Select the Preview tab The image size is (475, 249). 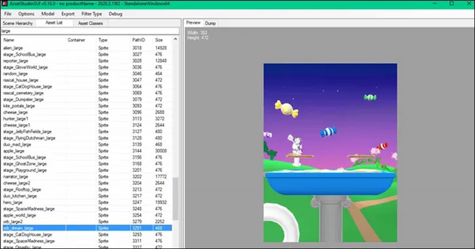click(194, 23)
